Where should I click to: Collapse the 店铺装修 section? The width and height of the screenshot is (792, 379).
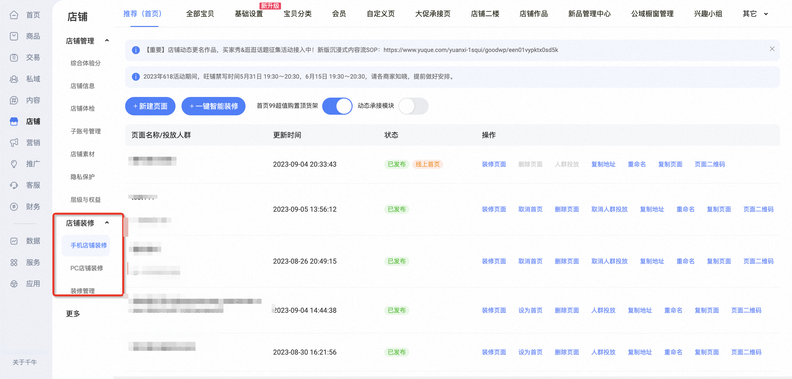(x=107, y=223)
